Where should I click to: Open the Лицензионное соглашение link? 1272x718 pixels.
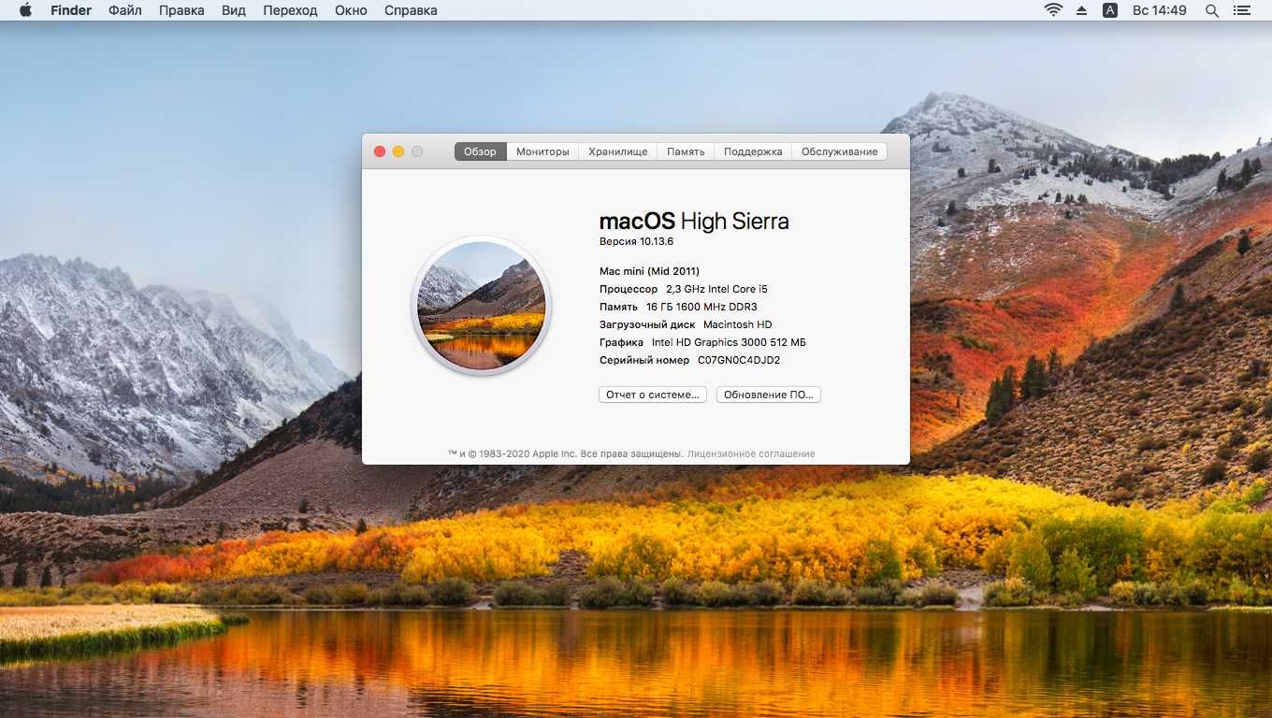(751, 453)
